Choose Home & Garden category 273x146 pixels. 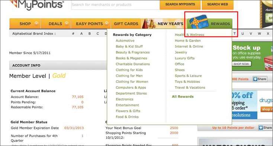[x=188, y=40]
